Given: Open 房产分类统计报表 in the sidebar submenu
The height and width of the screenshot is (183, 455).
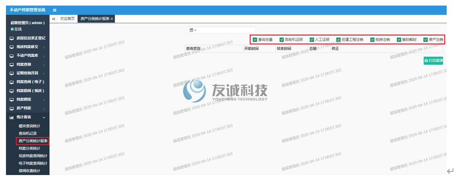Looking at the screenshot, I should 33,141.
